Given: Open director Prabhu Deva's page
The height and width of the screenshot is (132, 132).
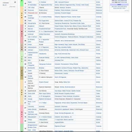Looking at the screenshot, I should point(43,10).
